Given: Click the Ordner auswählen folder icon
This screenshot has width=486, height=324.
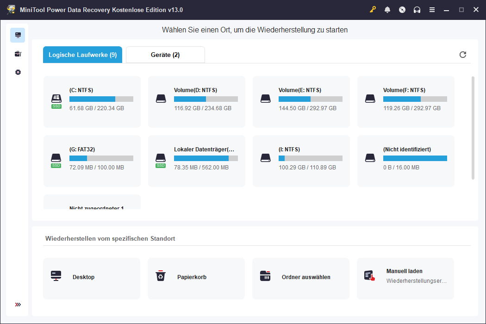Looking at the screenshot, I should pyautogui.click(x=265, y=276).
